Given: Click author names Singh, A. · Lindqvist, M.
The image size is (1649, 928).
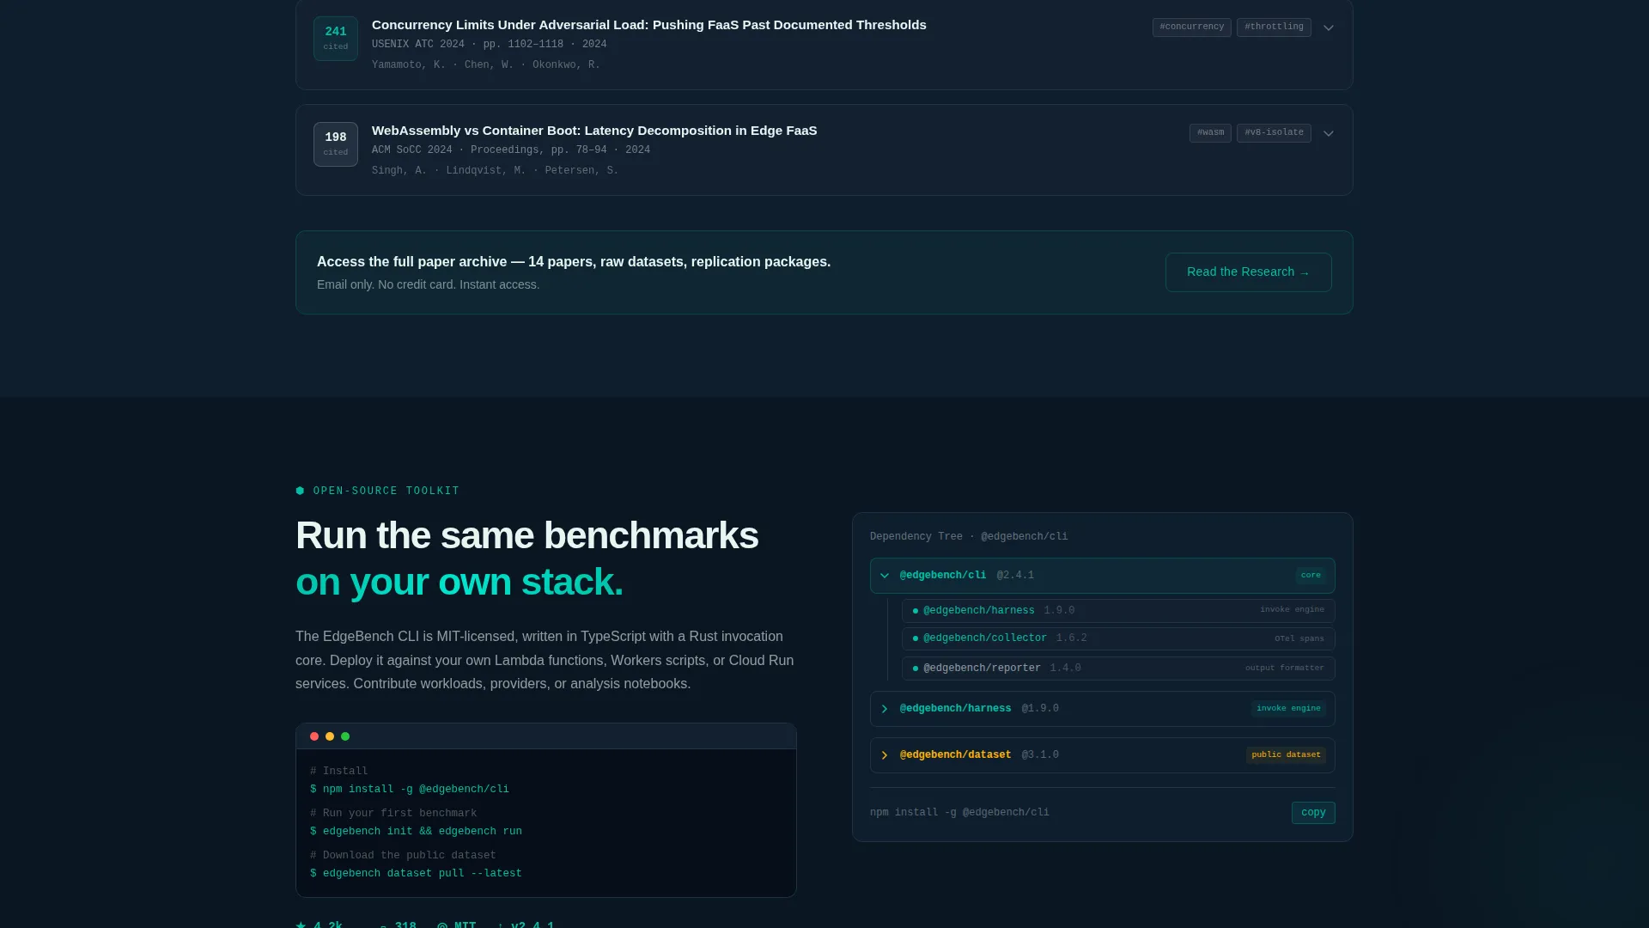Looking at the screenshot, I should (448, 171).
